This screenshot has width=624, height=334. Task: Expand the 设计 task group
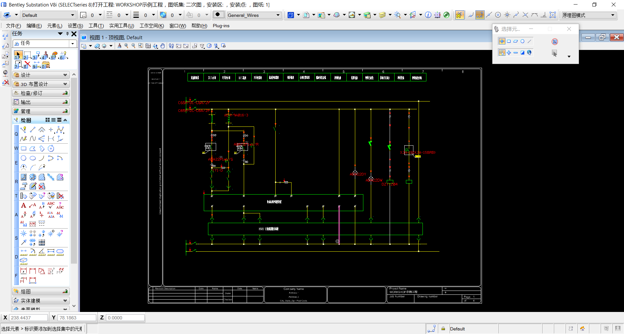[65, 75]
